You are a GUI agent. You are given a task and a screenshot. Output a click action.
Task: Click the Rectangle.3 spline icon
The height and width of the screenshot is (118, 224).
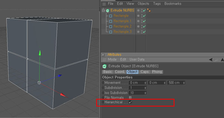click(111, 32)
